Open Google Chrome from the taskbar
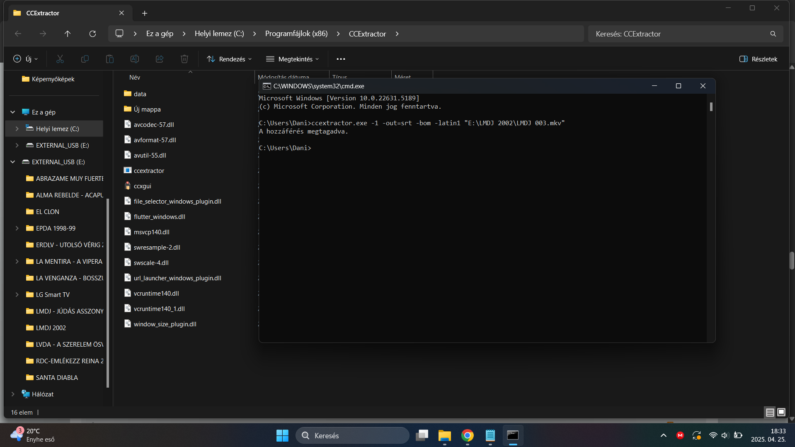 [x=467, y=435]
